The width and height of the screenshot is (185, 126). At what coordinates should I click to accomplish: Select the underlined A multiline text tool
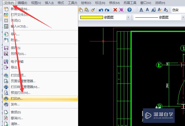141,10
